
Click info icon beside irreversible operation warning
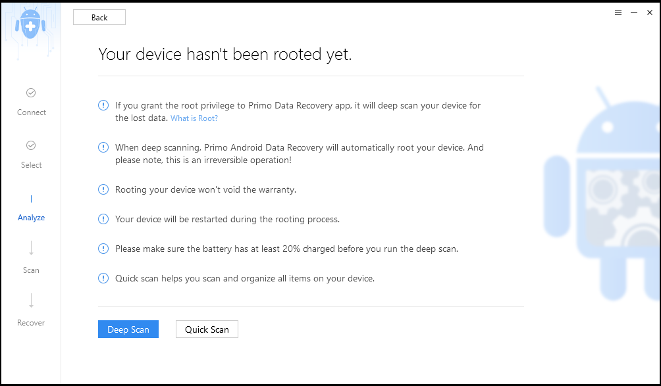pyautogui.click(x=103, y=147)
